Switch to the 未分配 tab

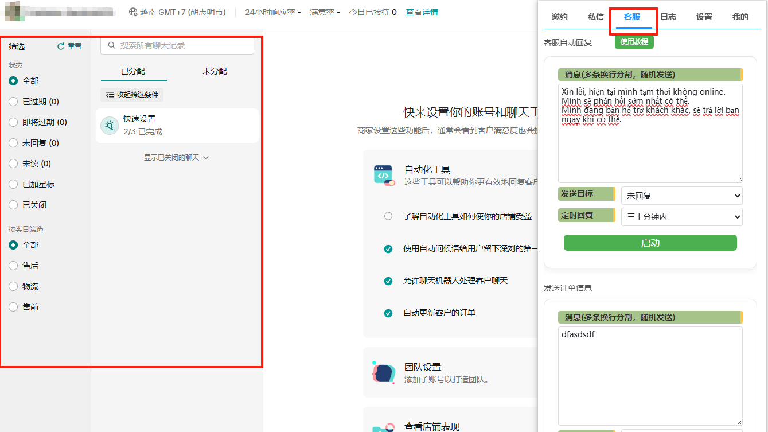tap(215, 71)
